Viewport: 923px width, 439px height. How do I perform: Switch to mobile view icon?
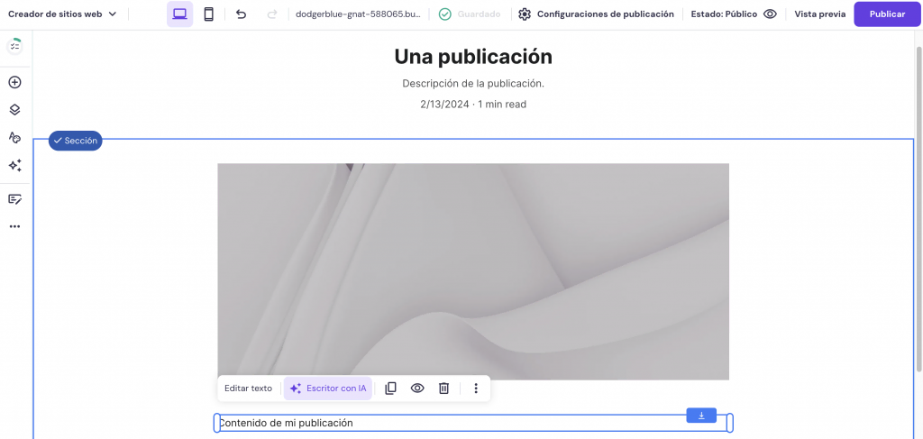208,14
